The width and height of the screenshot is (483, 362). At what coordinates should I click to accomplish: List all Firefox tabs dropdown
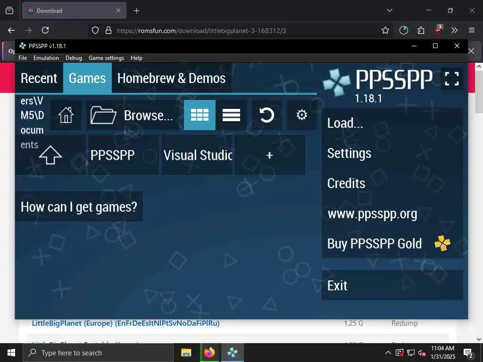[389, 10]
